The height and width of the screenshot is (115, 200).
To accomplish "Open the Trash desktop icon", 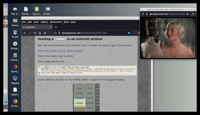I will (15, 33).
